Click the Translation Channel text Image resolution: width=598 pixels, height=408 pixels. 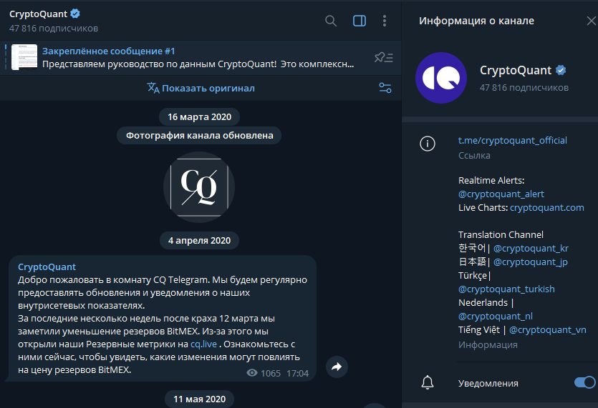[x=501, y=235]
